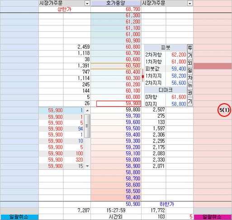232x220 pixels.
Task: Click scroll down arrow in trade list
Action: pos(87,166)
